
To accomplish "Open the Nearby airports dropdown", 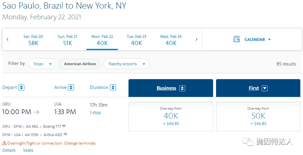I will 126,64.
